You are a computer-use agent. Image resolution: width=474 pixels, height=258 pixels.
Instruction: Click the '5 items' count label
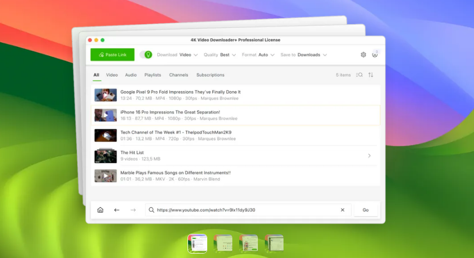tap(343, 75)
